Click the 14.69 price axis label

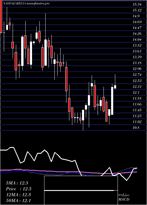[x=137, y=22]
